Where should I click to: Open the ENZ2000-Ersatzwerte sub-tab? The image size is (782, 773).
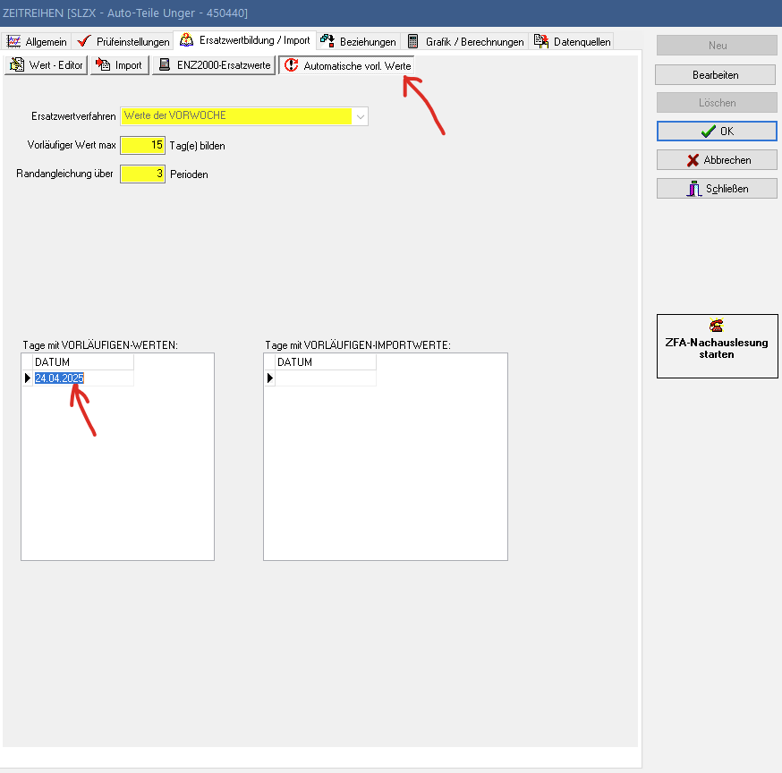coord(213,65)
